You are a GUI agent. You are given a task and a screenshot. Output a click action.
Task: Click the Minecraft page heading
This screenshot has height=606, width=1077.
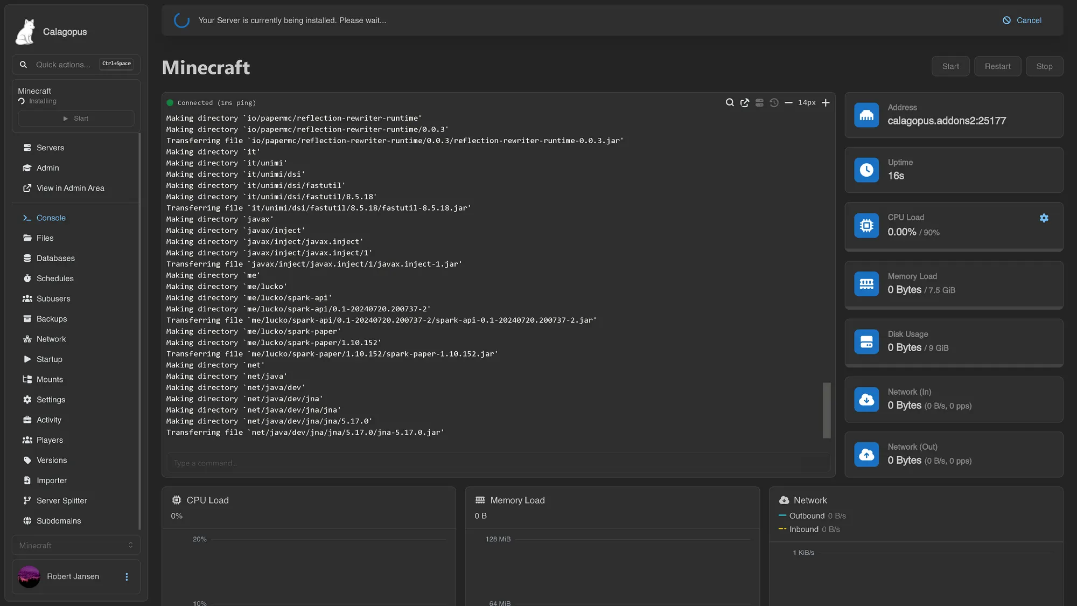206,67
